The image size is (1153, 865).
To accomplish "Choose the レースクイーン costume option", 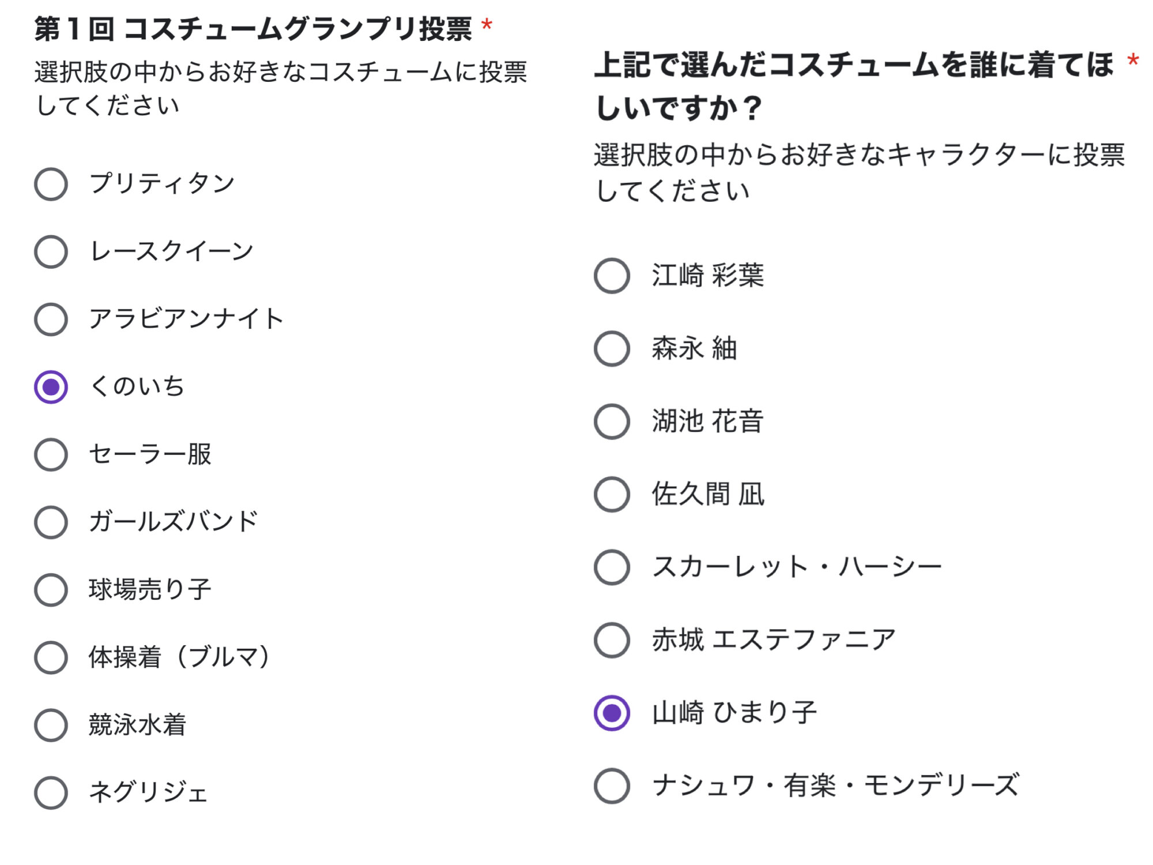I will pos(51,251).
